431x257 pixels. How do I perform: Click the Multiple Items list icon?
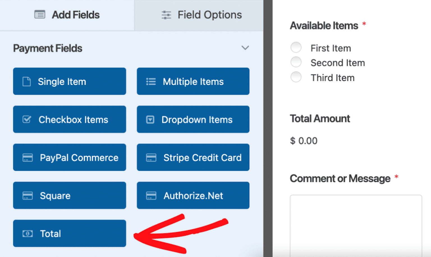click(150, 81)
